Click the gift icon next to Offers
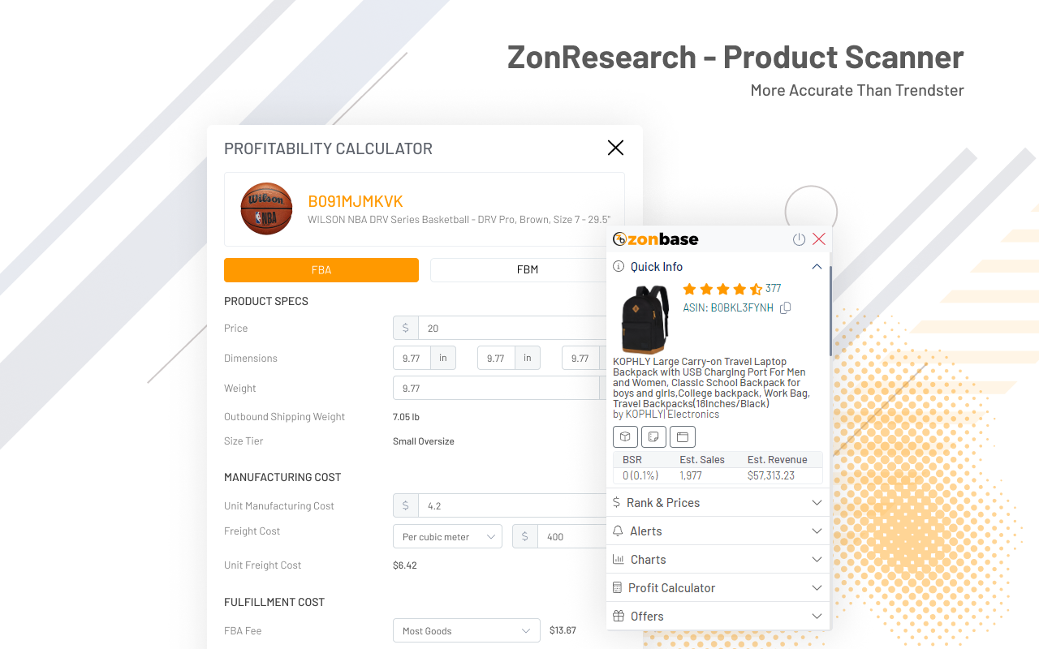The height and width of the screenshot is (649, 1039). pyautogui.click(x=618, y=616)
